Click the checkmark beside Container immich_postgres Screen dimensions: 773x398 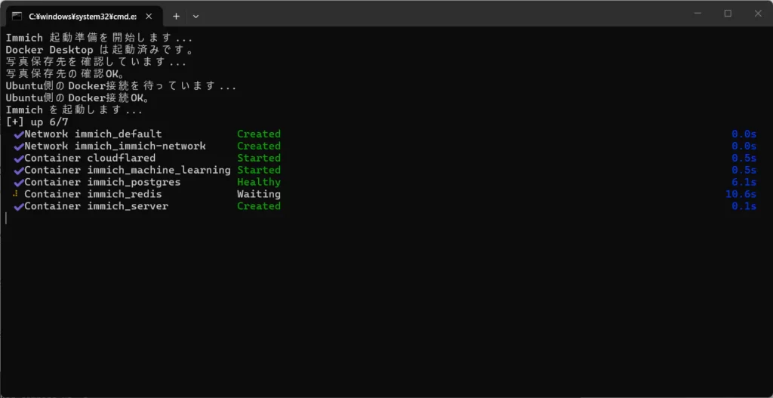click(x=19, y=183)
